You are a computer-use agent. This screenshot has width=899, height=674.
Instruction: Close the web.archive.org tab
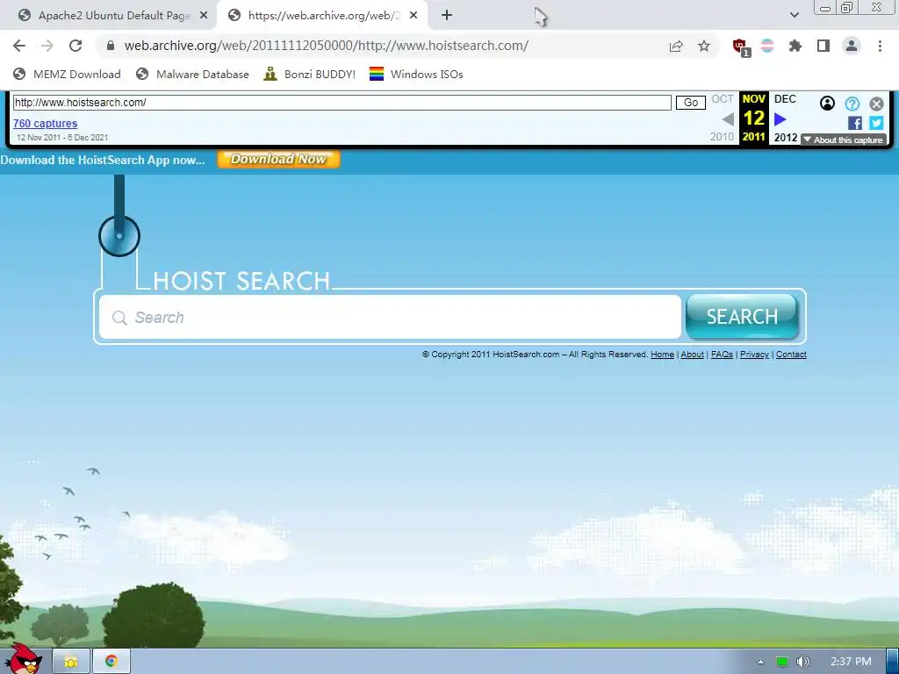coord(414,16)
